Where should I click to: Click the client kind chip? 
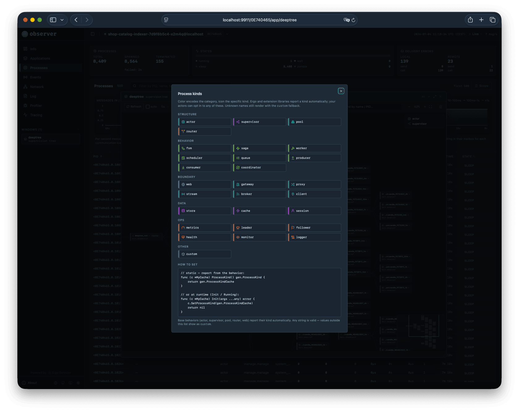point(314,194)
